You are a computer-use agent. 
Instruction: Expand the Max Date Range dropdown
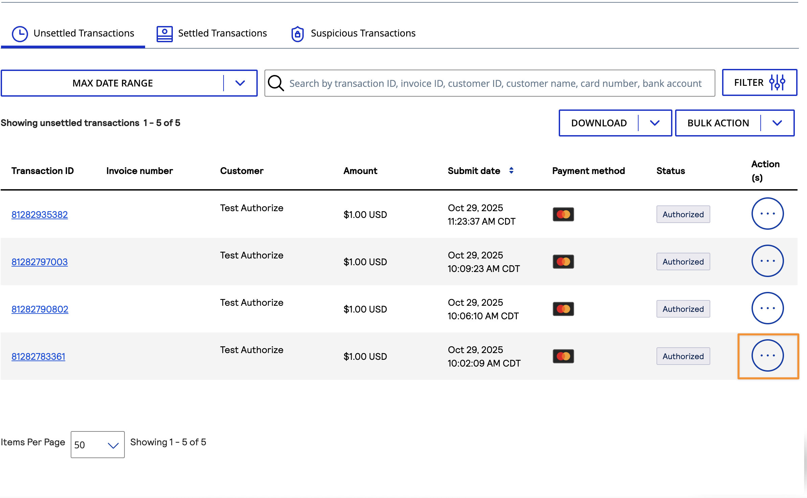(240, 83)
